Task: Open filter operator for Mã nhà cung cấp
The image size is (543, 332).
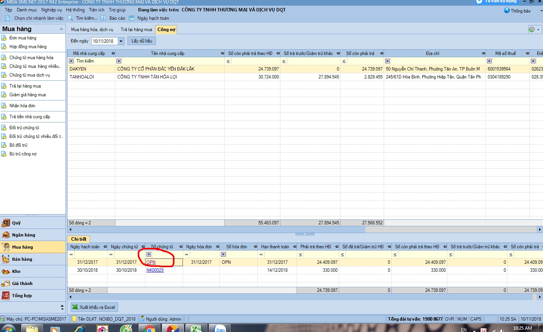Action: [x=71, y=61]
